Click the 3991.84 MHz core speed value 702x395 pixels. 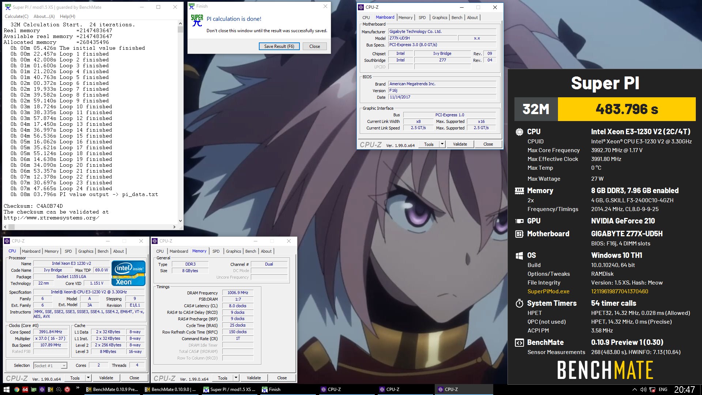tap(51, 332)
